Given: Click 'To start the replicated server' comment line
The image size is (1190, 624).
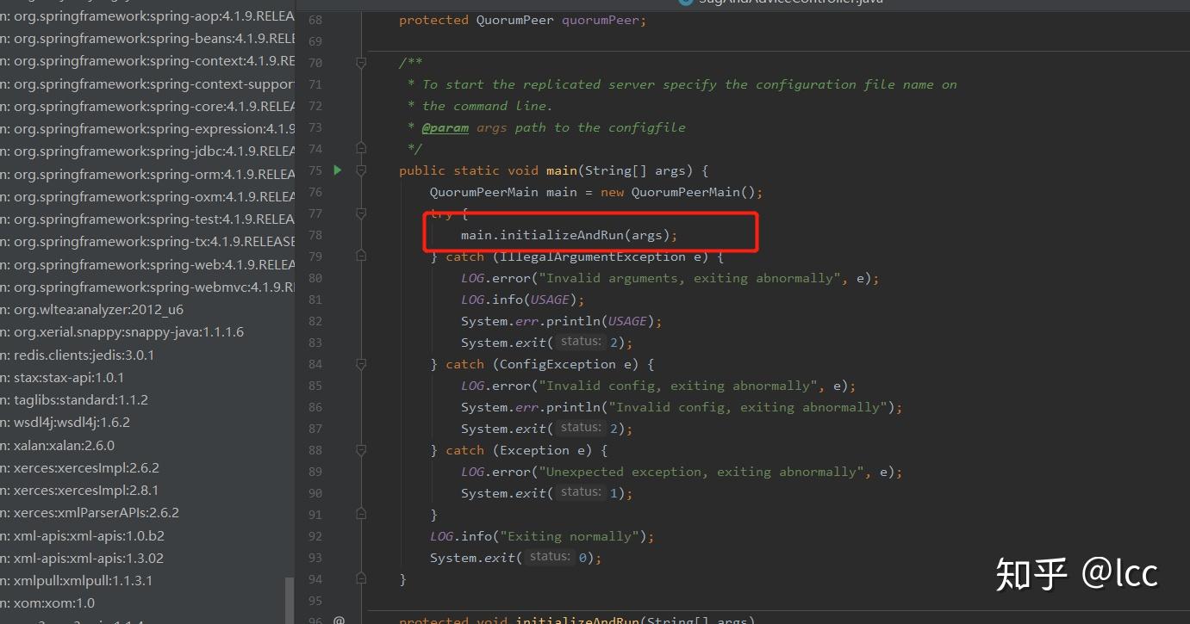Looking at the screenshot, I should coord(682,84).
